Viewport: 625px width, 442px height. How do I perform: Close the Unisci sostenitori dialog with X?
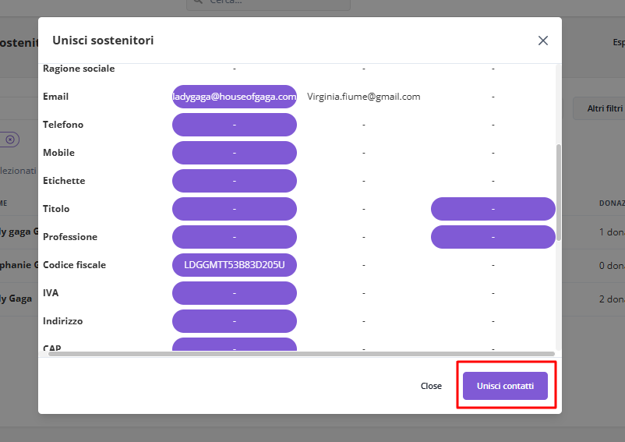coord(543,41)
